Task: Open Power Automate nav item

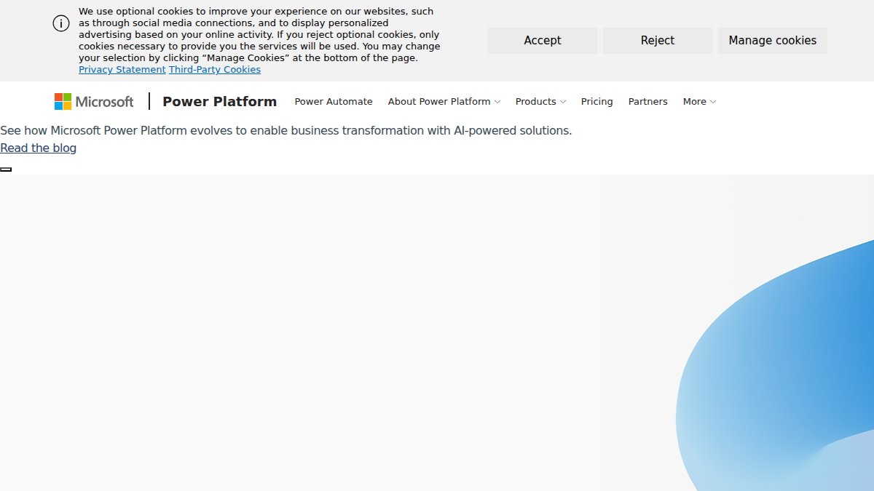Action: (x=334, y=102)
